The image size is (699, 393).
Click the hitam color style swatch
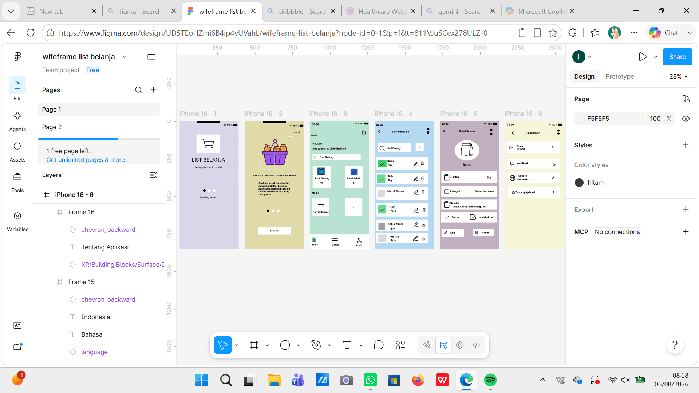point(579,183)
